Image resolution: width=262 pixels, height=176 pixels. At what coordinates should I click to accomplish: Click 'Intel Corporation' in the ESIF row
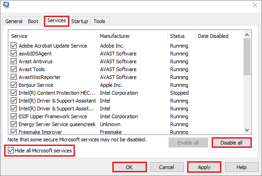119,116
